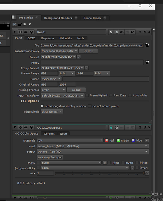Image resolution: width=163 pixels, height=201 pixels.
Task: Enable the Premultiplied checkbox
Action: tap(87, 95)
